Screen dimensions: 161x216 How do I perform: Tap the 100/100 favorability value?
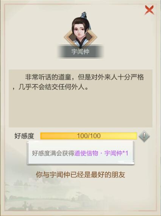tap(89, 136)
